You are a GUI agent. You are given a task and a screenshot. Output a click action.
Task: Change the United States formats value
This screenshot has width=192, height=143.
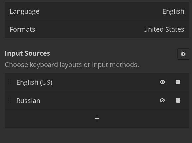coord(163,29)
